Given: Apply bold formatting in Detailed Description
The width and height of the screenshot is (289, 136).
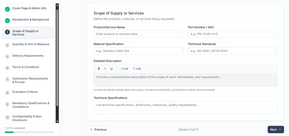Looking at the screenshot, I should [x=99, y=69].
